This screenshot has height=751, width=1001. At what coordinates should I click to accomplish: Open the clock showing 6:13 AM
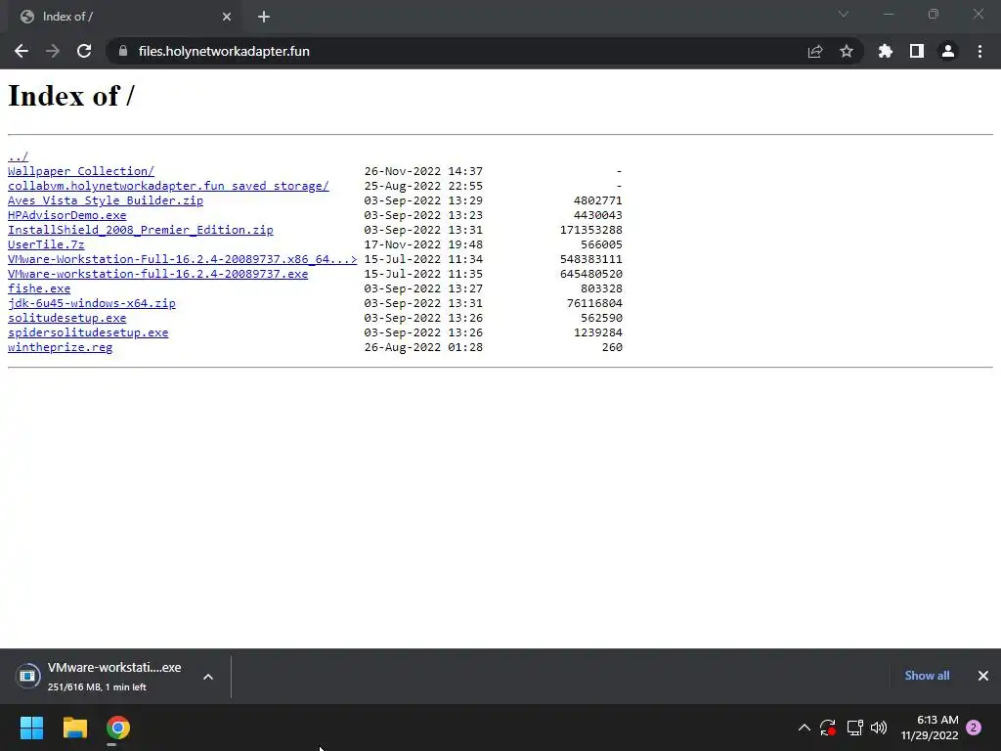pos(930,728)
